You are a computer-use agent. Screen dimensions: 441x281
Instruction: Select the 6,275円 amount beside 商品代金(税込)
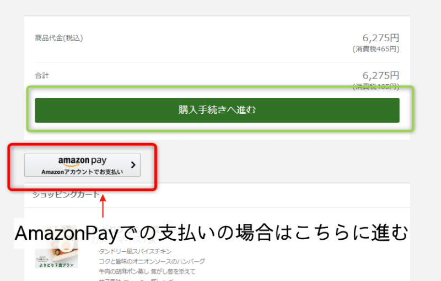[380, 38]
